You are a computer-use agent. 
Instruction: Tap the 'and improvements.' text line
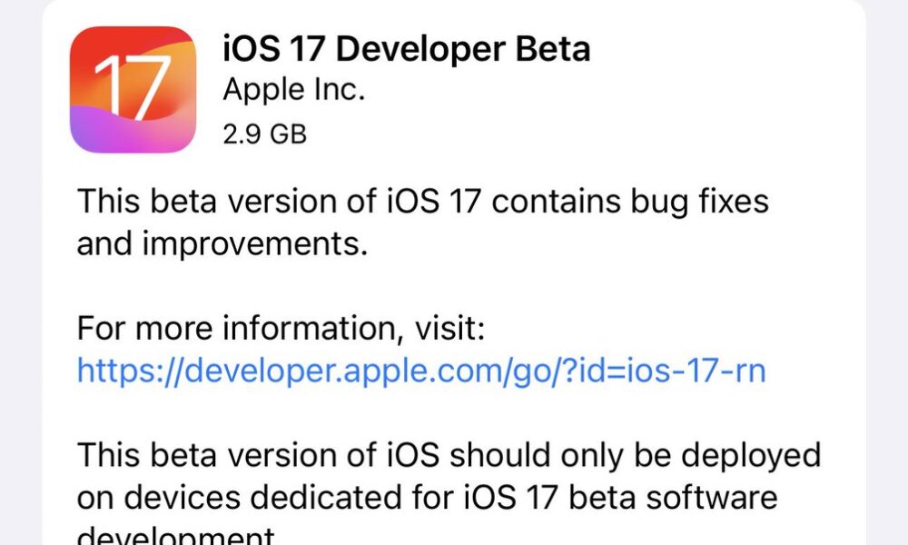222,243
